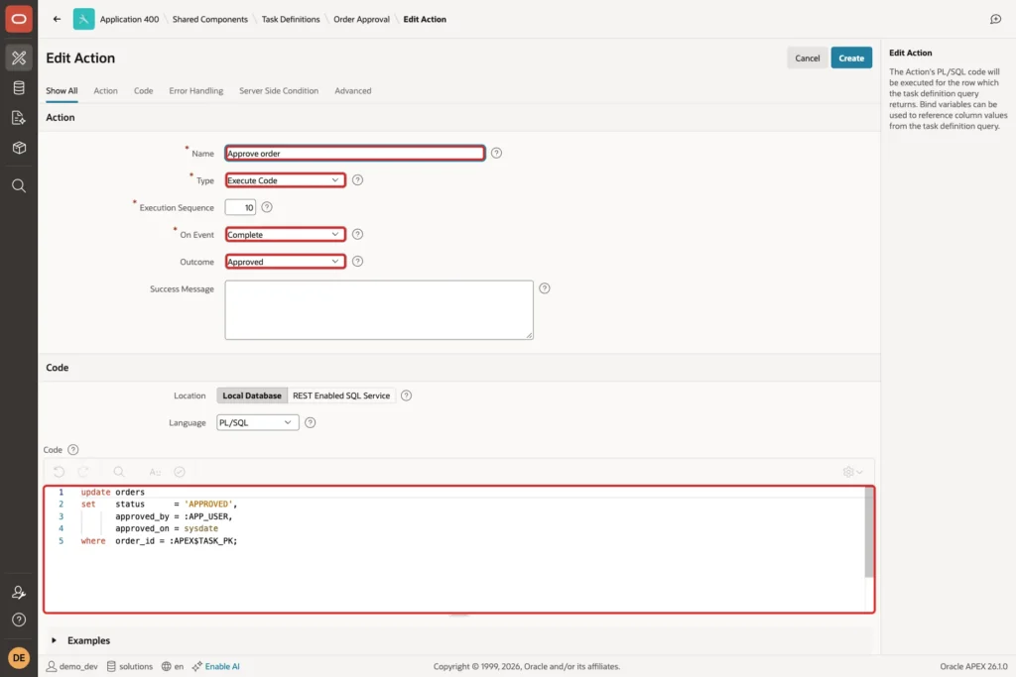Go back with the arrow icon

[x=57, y=19]
